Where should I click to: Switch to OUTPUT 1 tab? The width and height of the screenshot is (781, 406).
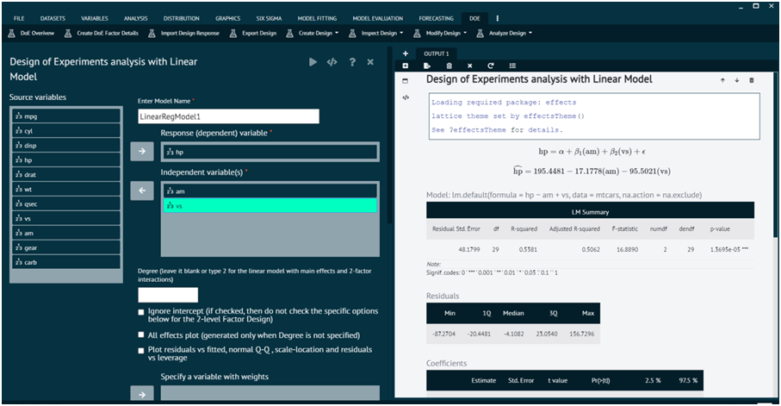(x=437, y=53)
